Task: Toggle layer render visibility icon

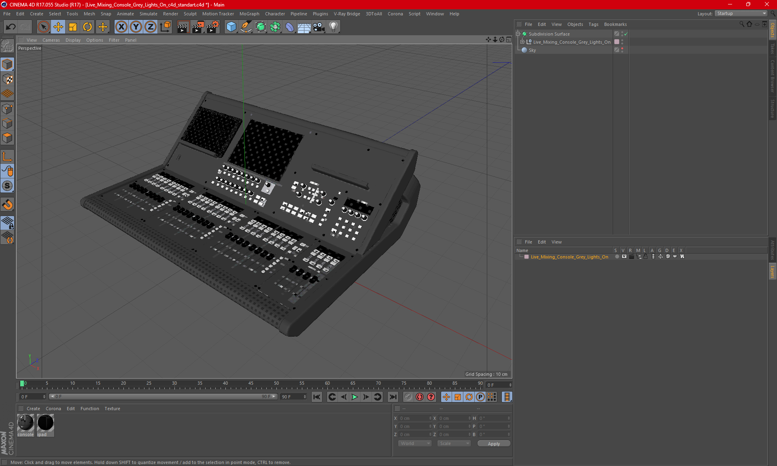Action: point(631,256)
